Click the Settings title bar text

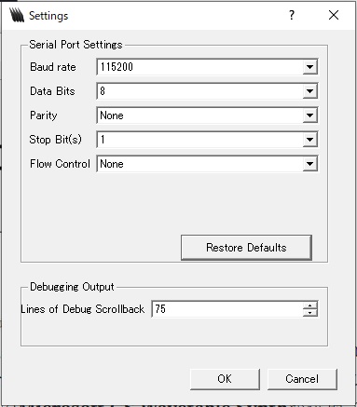coord(48,16)
